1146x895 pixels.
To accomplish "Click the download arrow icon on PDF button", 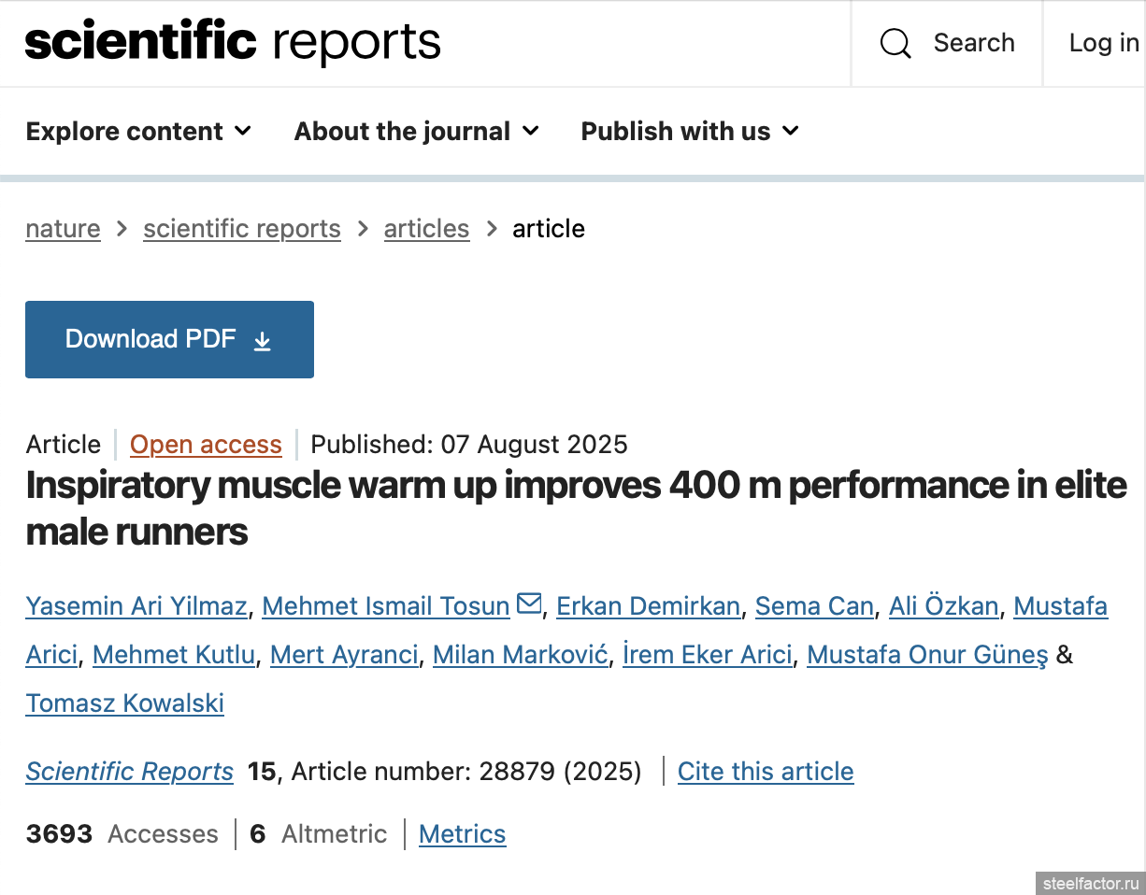I will pyautogui.click(x=263, y=340).
